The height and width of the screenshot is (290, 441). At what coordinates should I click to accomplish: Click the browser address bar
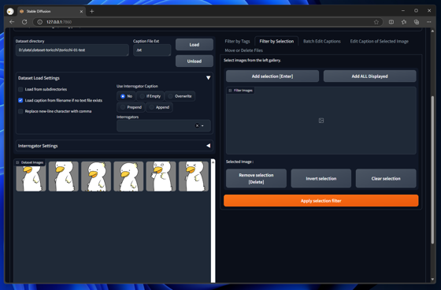coord(208,22)
